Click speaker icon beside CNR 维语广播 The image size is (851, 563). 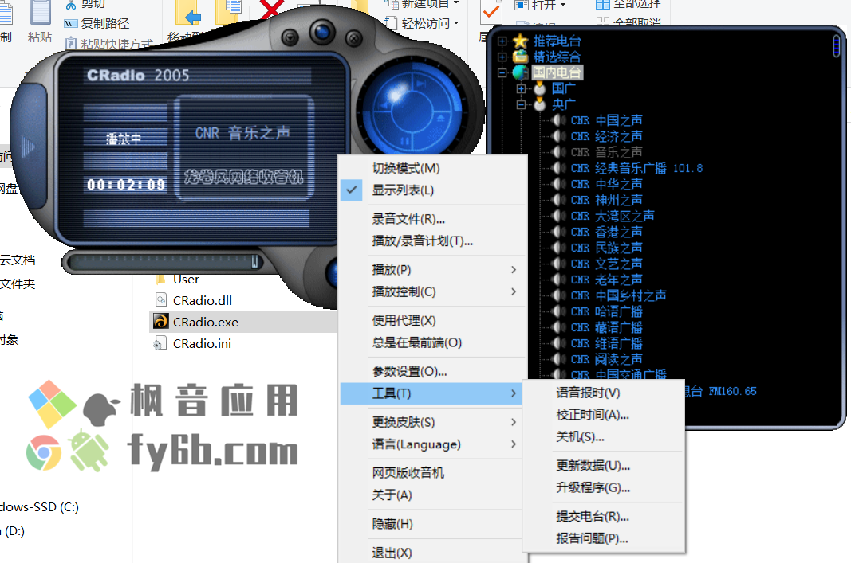(x=559, y=343)
